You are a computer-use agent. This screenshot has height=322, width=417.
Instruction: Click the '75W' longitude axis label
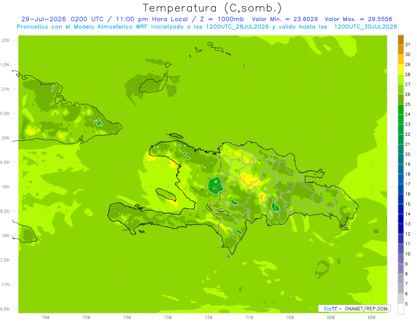pyautogui.click(x=87, y=317)
